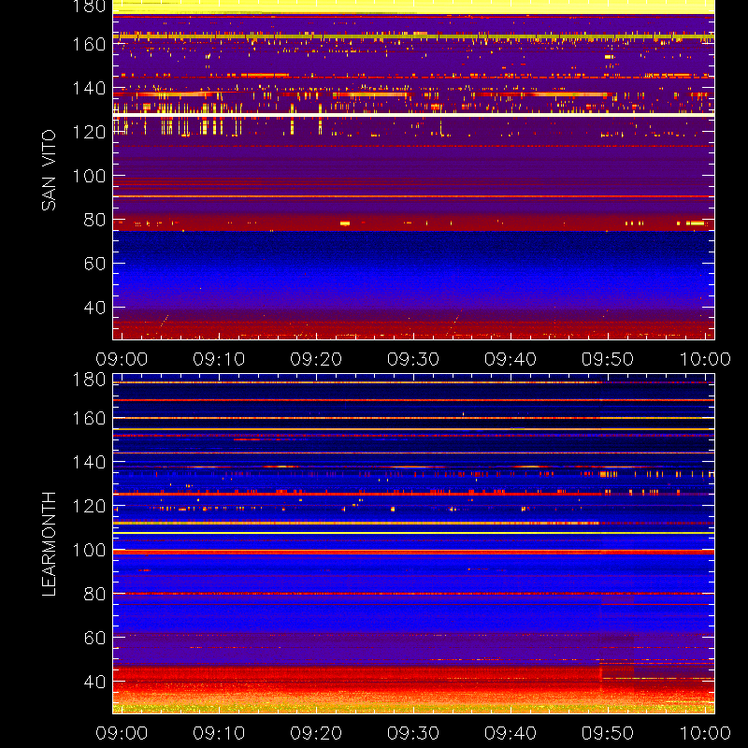Pick the 120 frequency label on San Vito axis
Viewport: 748px width, 748px height.
click(89, 132)
